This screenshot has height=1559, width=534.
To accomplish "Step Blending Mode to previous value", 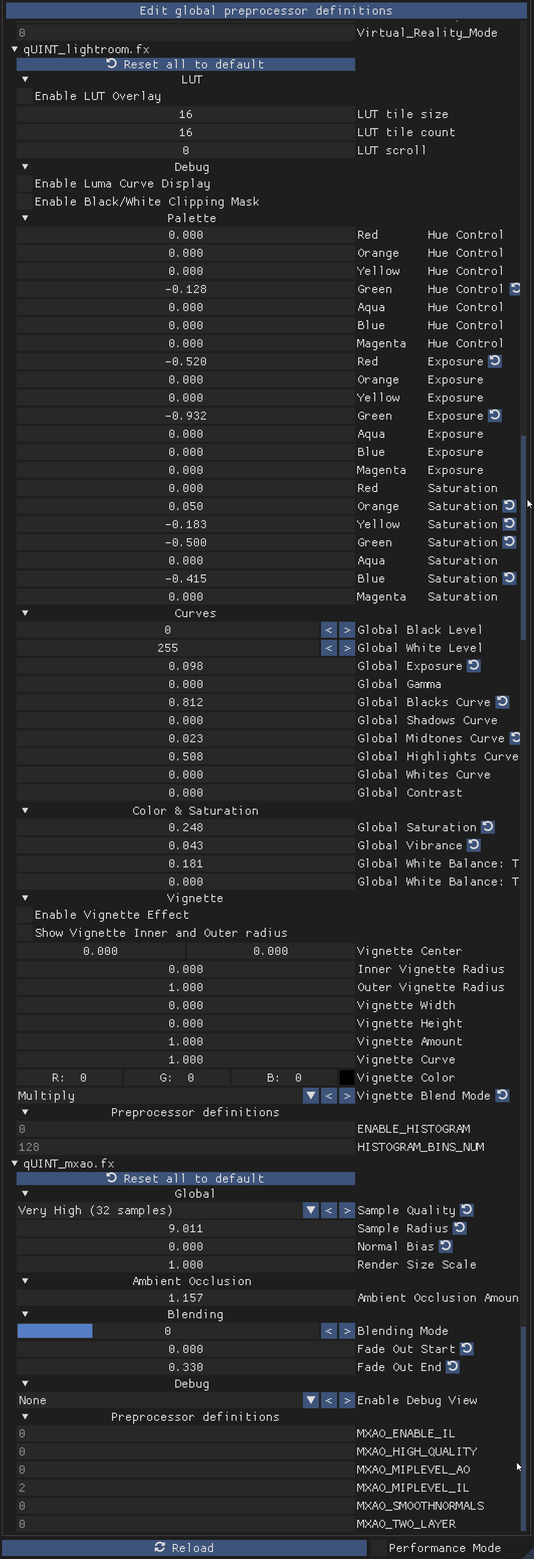I will click(329, 1331).
